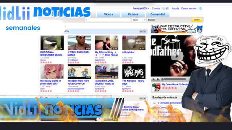The width and height of the screenshot is (232, 130).
Task: Click star rating under milkdrinker video
Action: [x=128, y=62]
